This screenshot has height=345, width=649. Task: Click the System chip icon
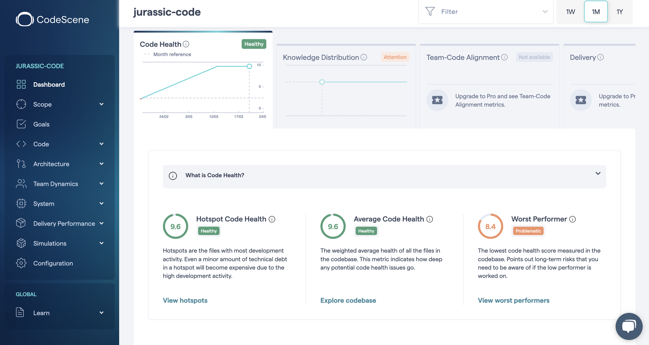tap(21, 203)
